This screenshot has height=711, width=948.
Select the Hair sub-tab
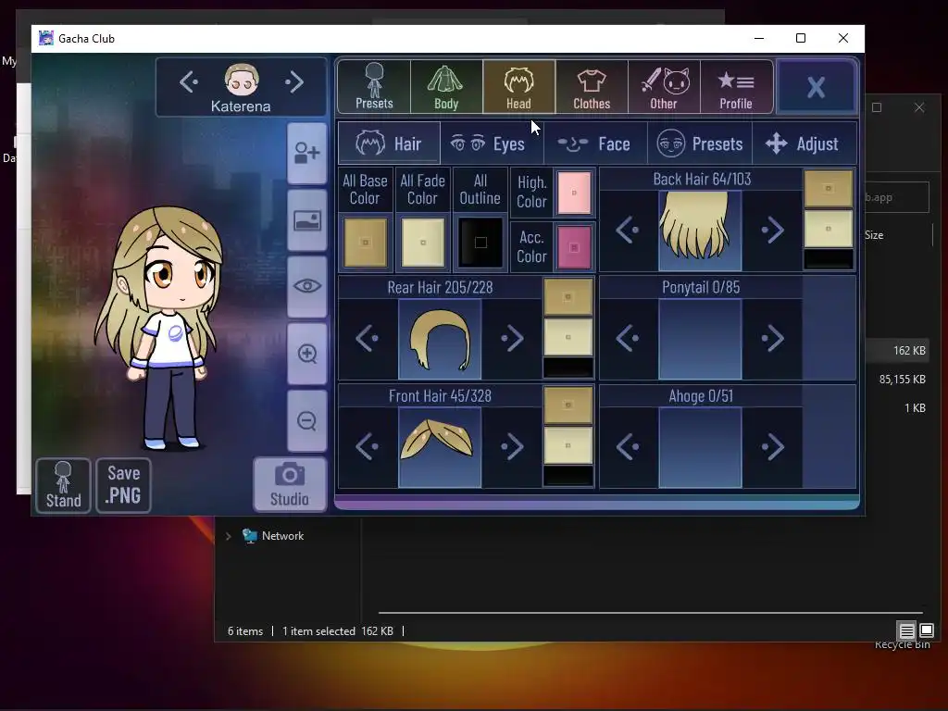pos(390,143)
